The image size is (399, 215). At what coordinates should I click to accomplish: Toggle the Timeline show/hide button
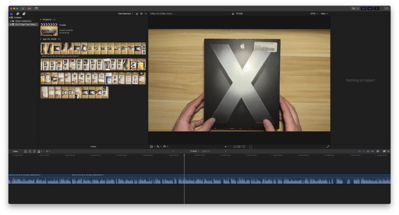pos(370,8)
